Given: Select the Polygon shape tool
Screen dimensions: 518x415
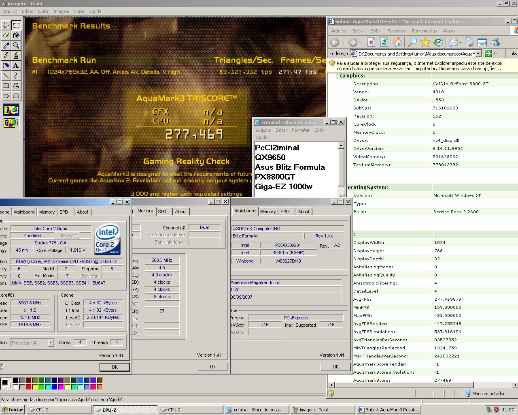Looking at the screenshot, I should 16,86.
